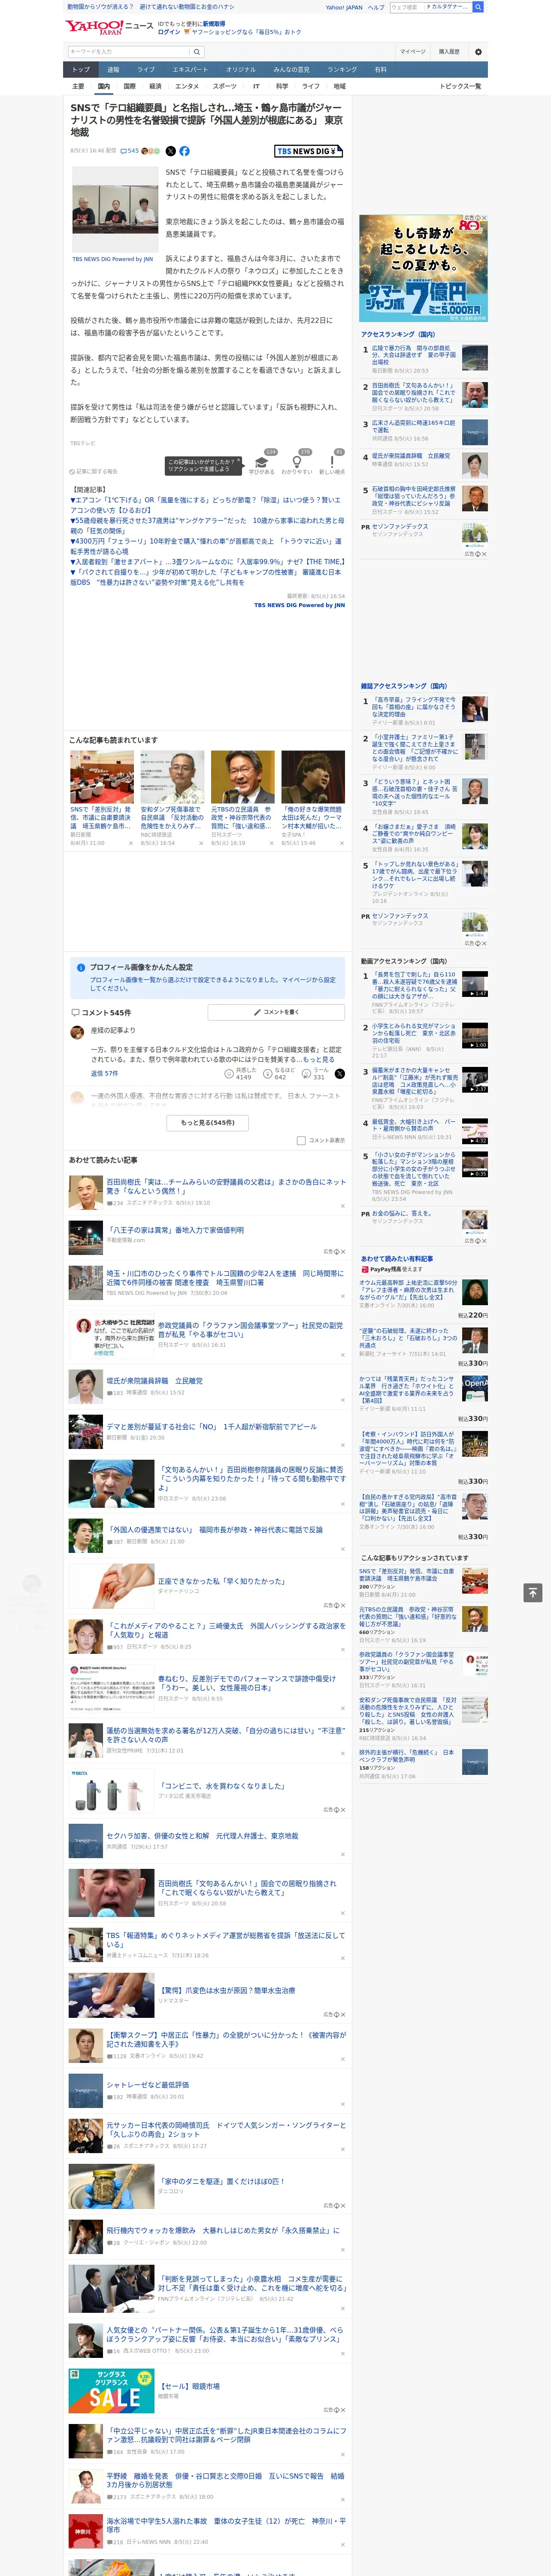
Task: Open the サングラス クリアランス SALE ad thumbnail
Action: pos(111,2391)
